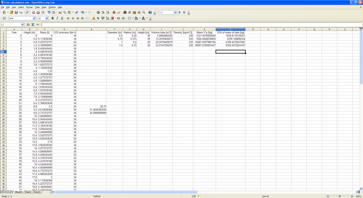
Task: Click the Cut scissors icon
Action: pos(60,12)
